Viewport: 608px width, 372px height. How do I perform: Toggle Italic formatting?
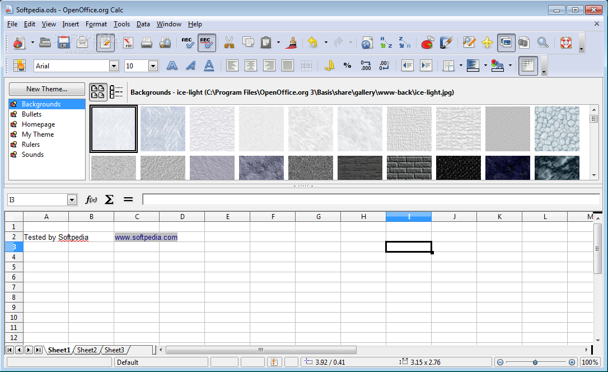pyautogui.click(x=190, y=66)
